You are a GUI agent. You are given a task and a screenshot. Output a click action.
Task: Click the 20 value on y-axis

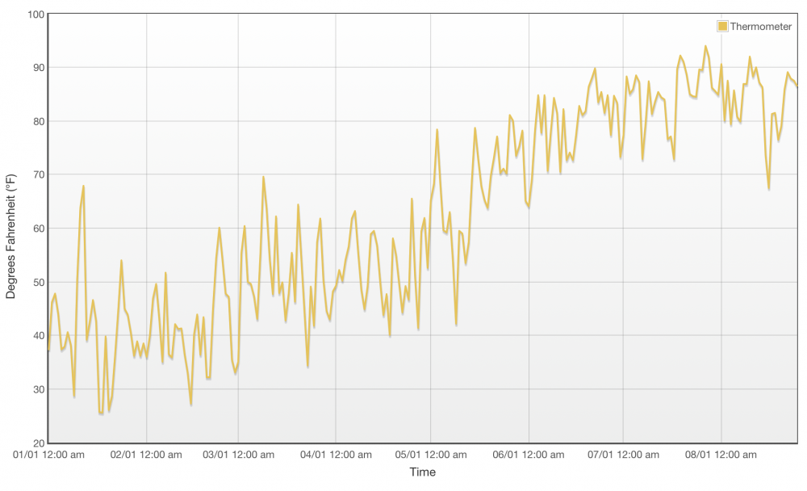pos(39,443)
